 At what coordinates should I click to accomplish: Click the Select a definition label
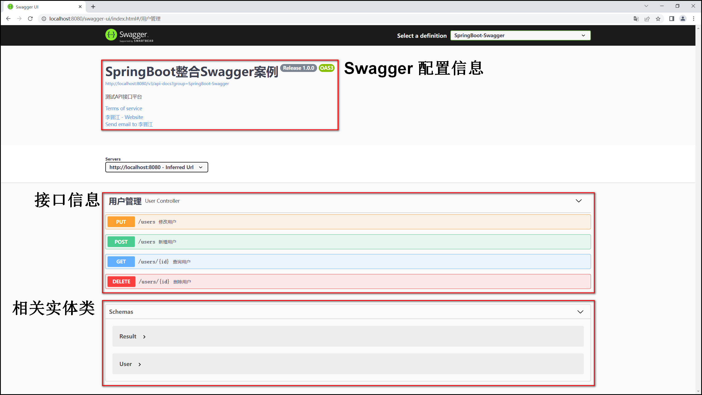pyautogui.click(x=422, y=36)
